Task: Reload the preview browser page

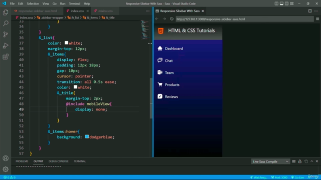Action: [x=172, y=19]
